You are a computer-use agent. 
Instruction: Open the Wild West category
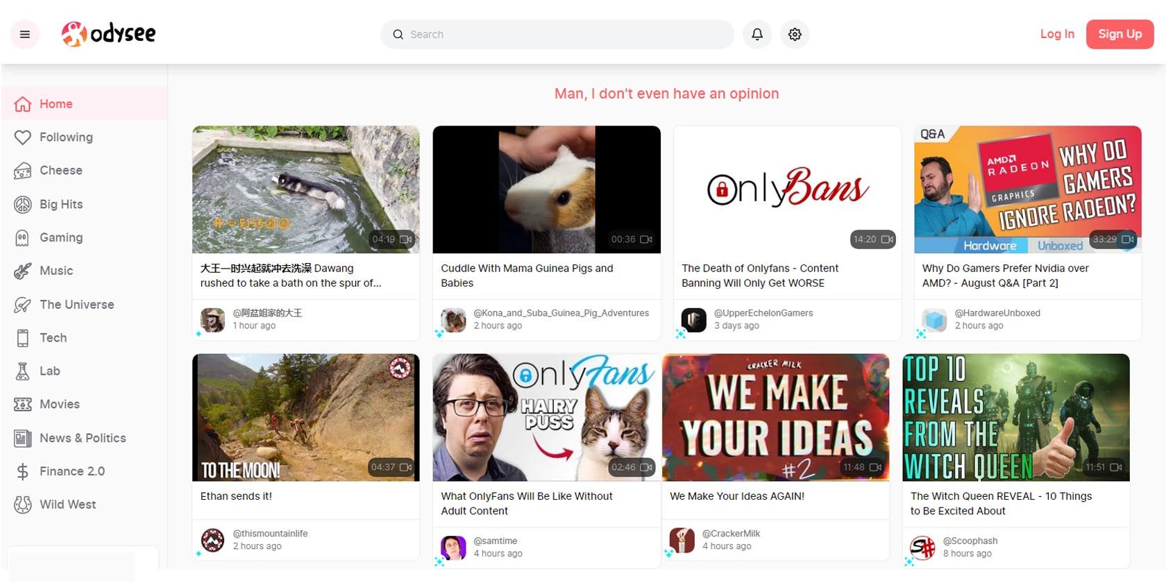[67, 505]
